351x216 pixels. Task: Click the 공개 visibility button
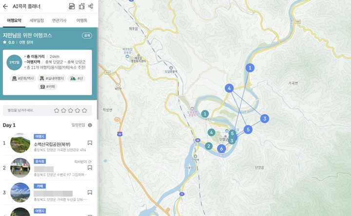pyautogui.click(x=87, y=36)
